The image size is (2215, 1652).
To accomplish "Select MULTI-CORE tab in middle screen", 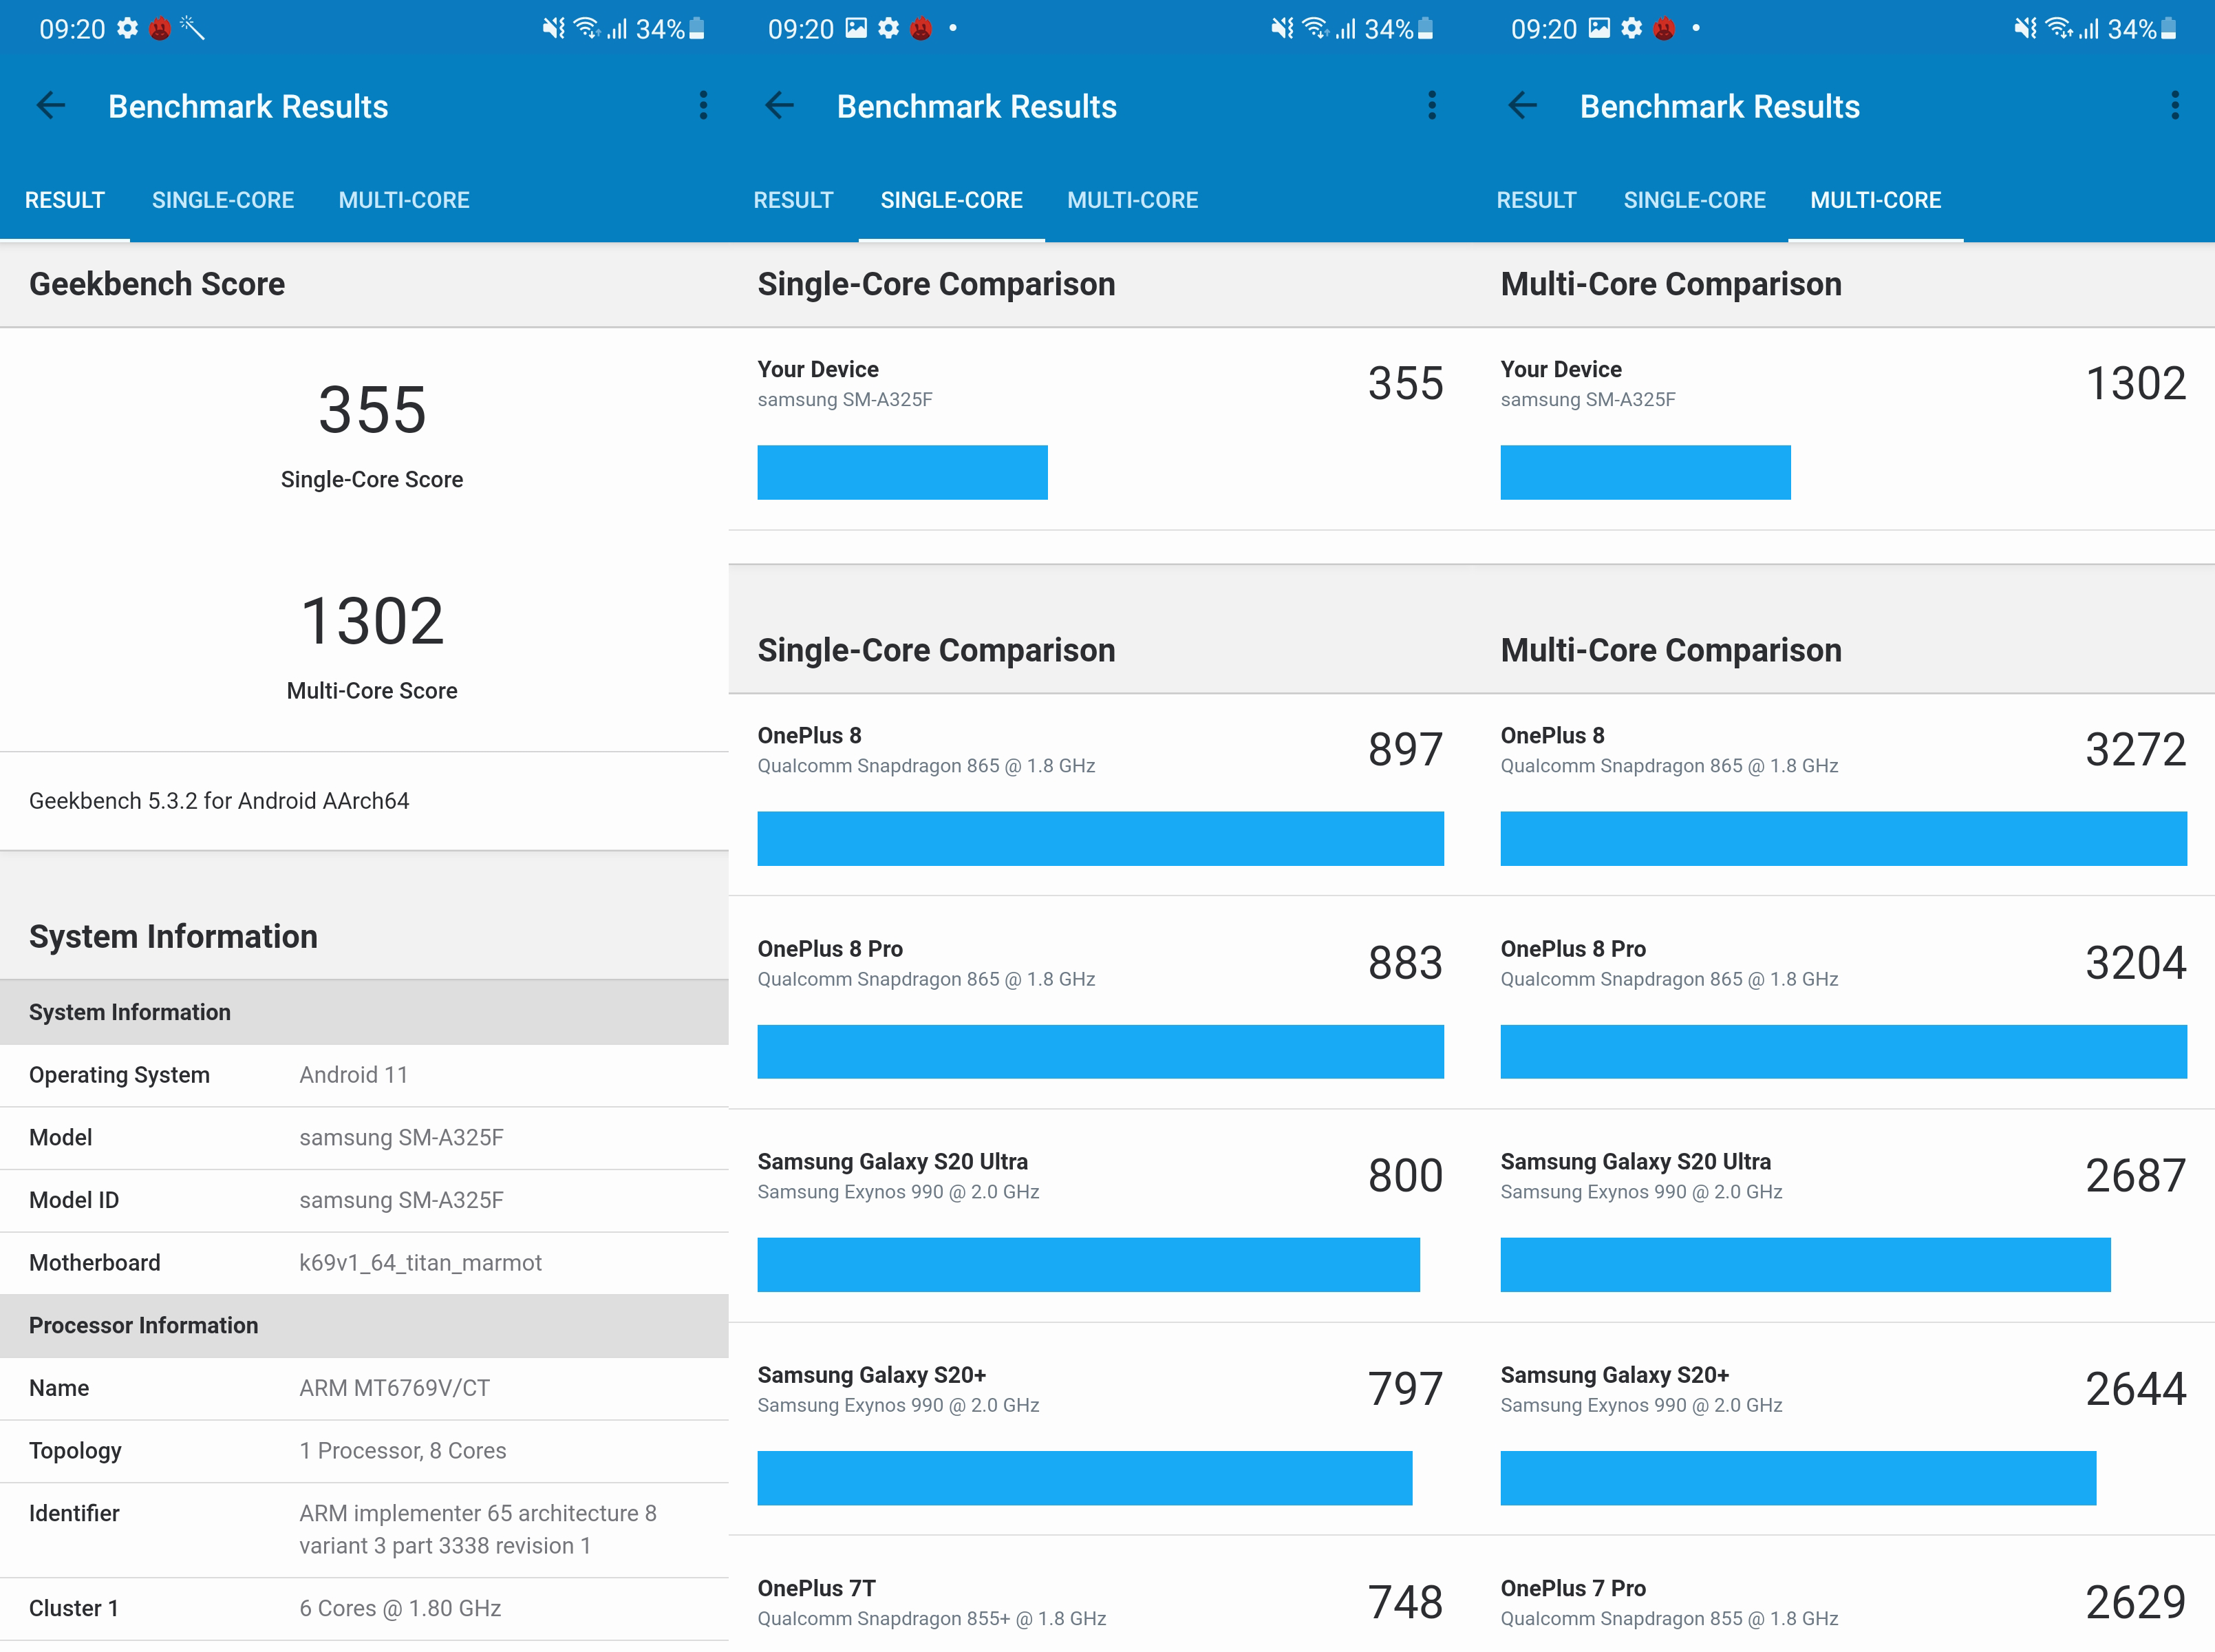I will 1133,200.
